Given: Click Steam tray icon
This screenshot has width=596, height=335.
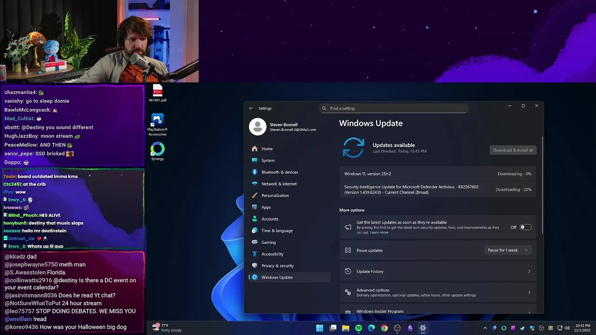Looking at the screenshot, I should point(522,328).
